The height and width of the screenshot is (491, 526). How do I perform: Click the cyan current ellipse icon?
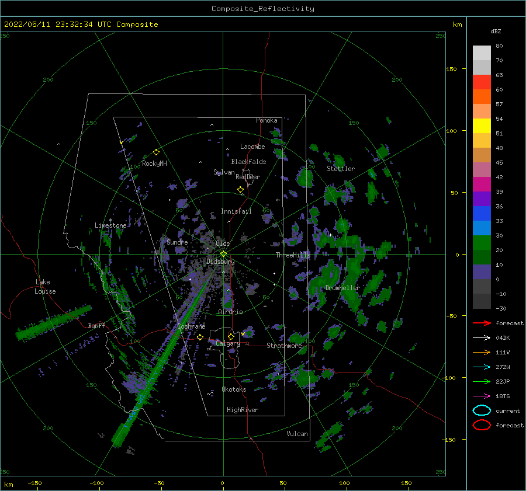tap(482, 410)
